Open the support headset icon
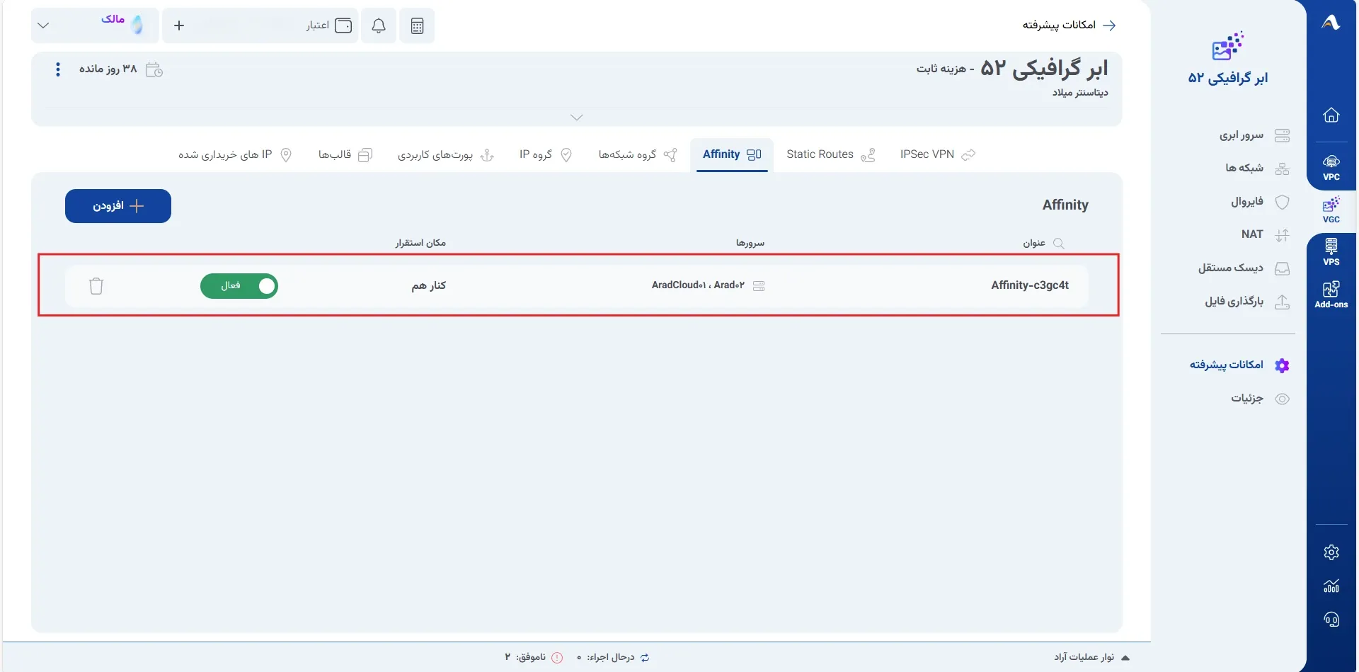Screen dimensions: 1359x672 point(1331,620)
